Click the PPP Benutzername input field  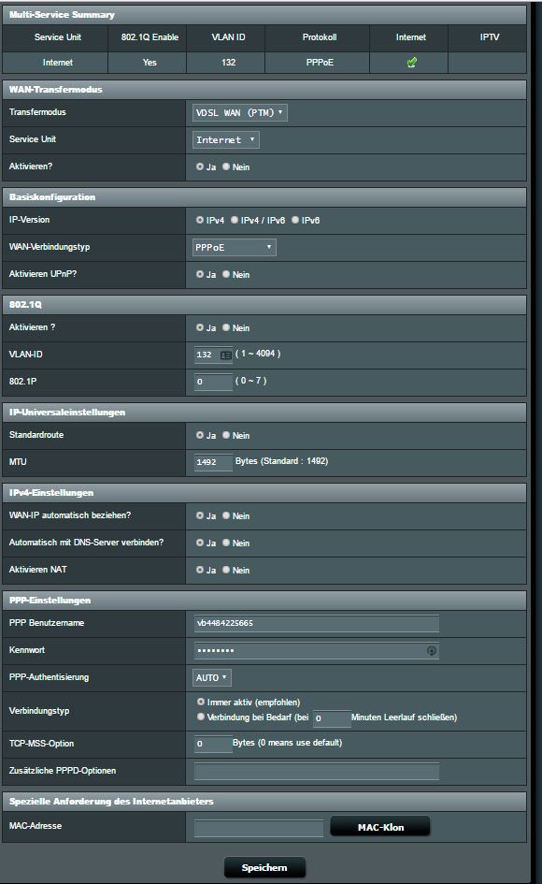coord(316,623)
